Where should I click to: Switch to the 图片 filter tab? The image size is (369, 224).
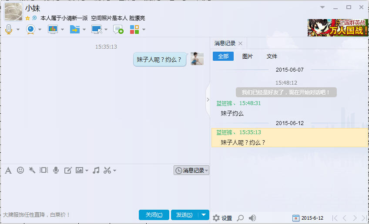247,56
